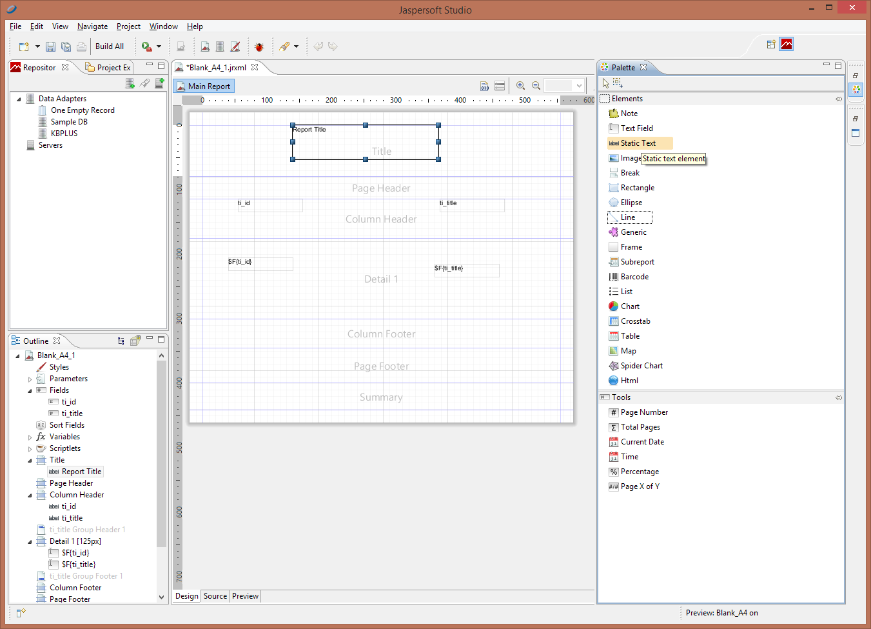Pick the Page Number tool in Palette
Image resolution: width=871 pixels, height=629 pixels.
coord(638,412)
